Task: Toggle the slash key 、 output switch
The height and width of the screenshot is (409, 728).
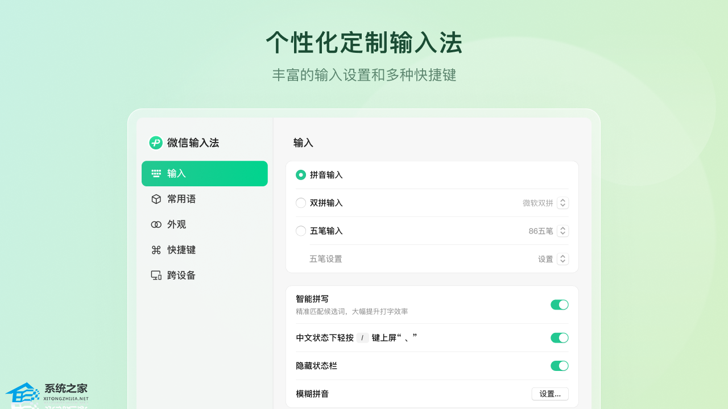Action: pos(560,338)
